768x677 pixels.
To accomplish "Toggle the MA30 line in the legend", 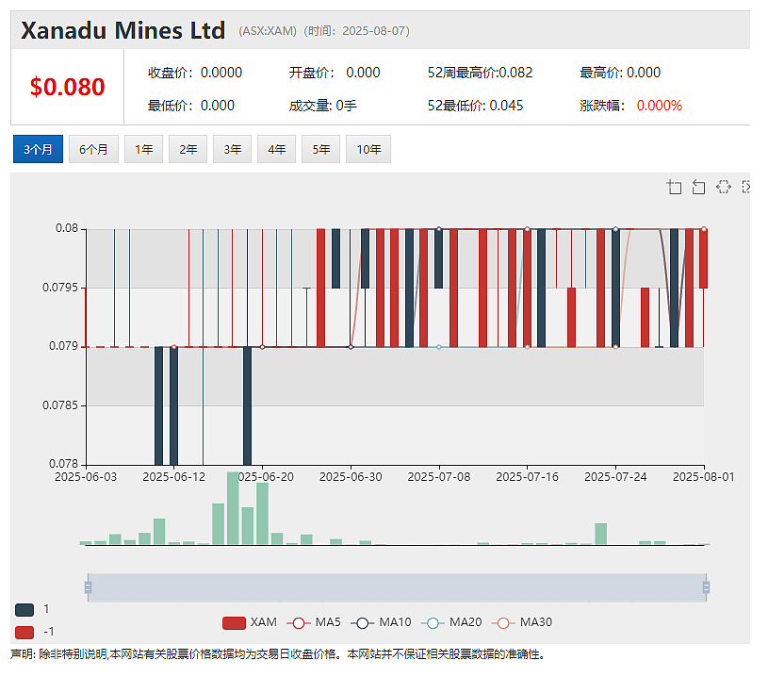I will [522, 622].
